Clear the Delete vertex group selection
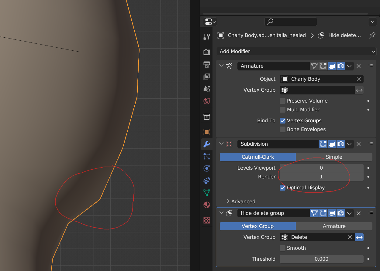This screenshot has height=271, width=380. pyautogui.click(x=350, y=237)
